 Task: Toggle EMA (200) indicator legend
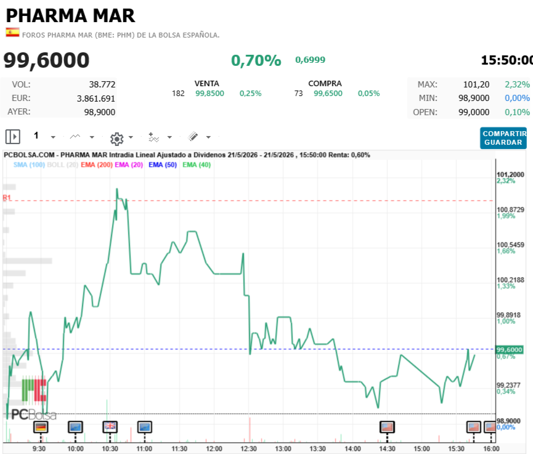pos(97,165)
